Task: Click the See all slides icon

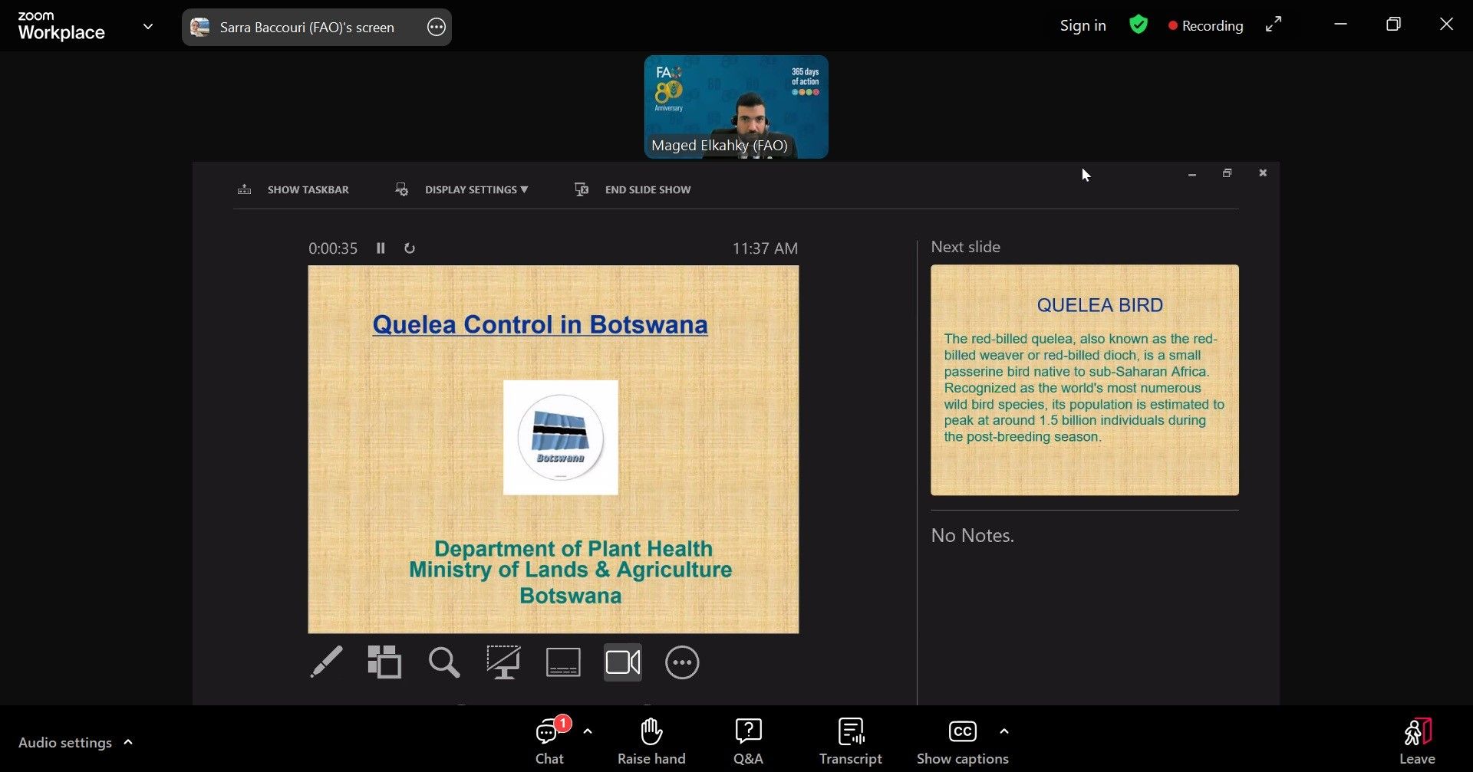Action: pos(384,662)
